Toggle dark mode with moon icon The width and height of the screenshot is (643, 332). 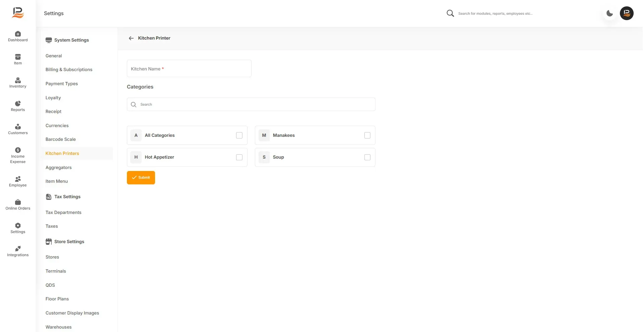coord(610,13)
